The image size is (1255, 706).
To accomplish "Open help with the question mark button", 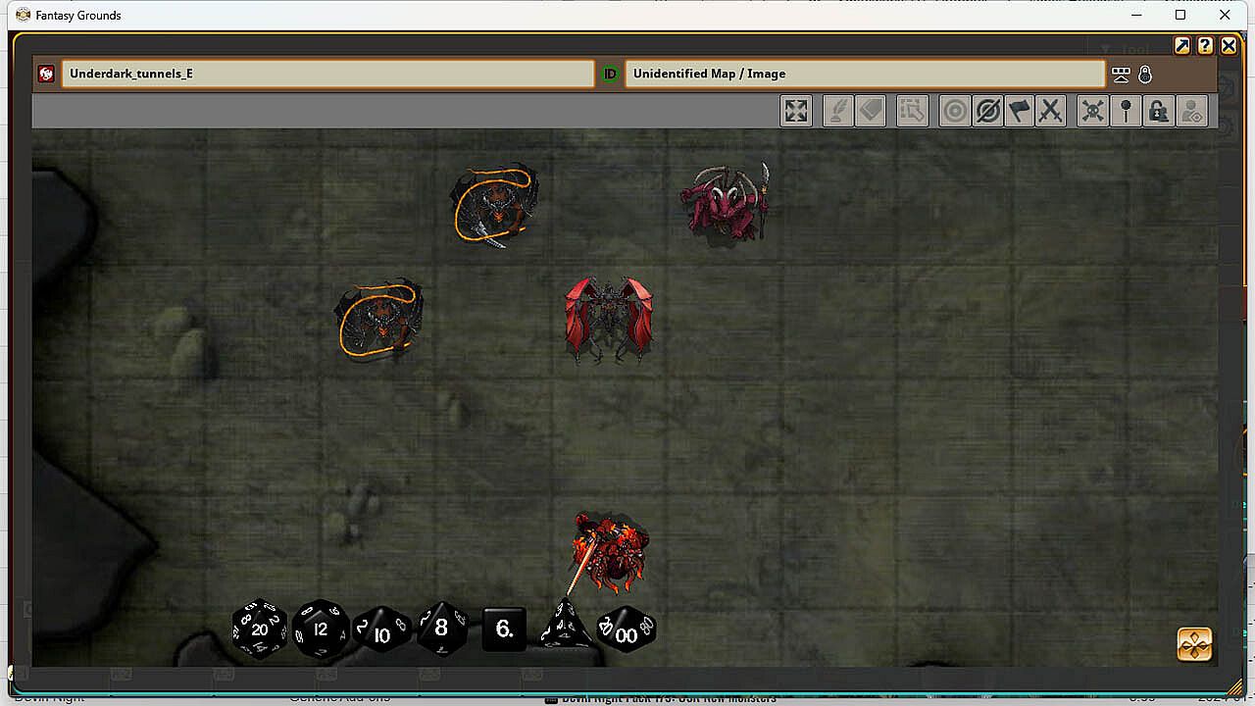I will (x=1205, y=46).
